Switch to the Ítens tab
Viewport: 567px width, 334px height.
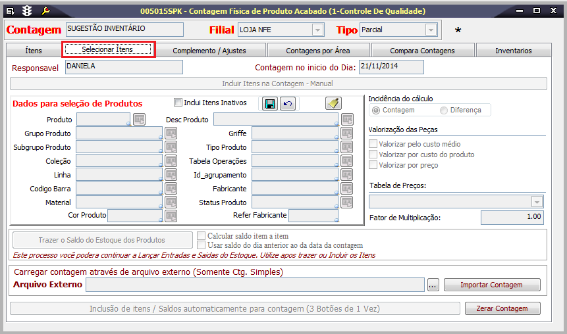34,51
